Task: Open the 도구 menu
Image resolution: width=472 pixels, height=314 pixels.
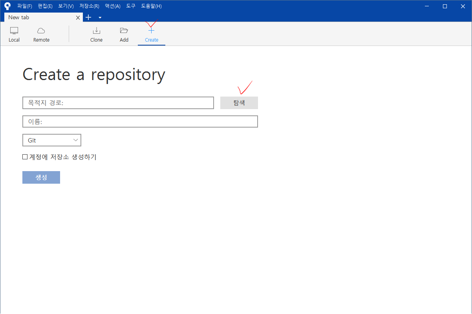Action: coord(131,6)
